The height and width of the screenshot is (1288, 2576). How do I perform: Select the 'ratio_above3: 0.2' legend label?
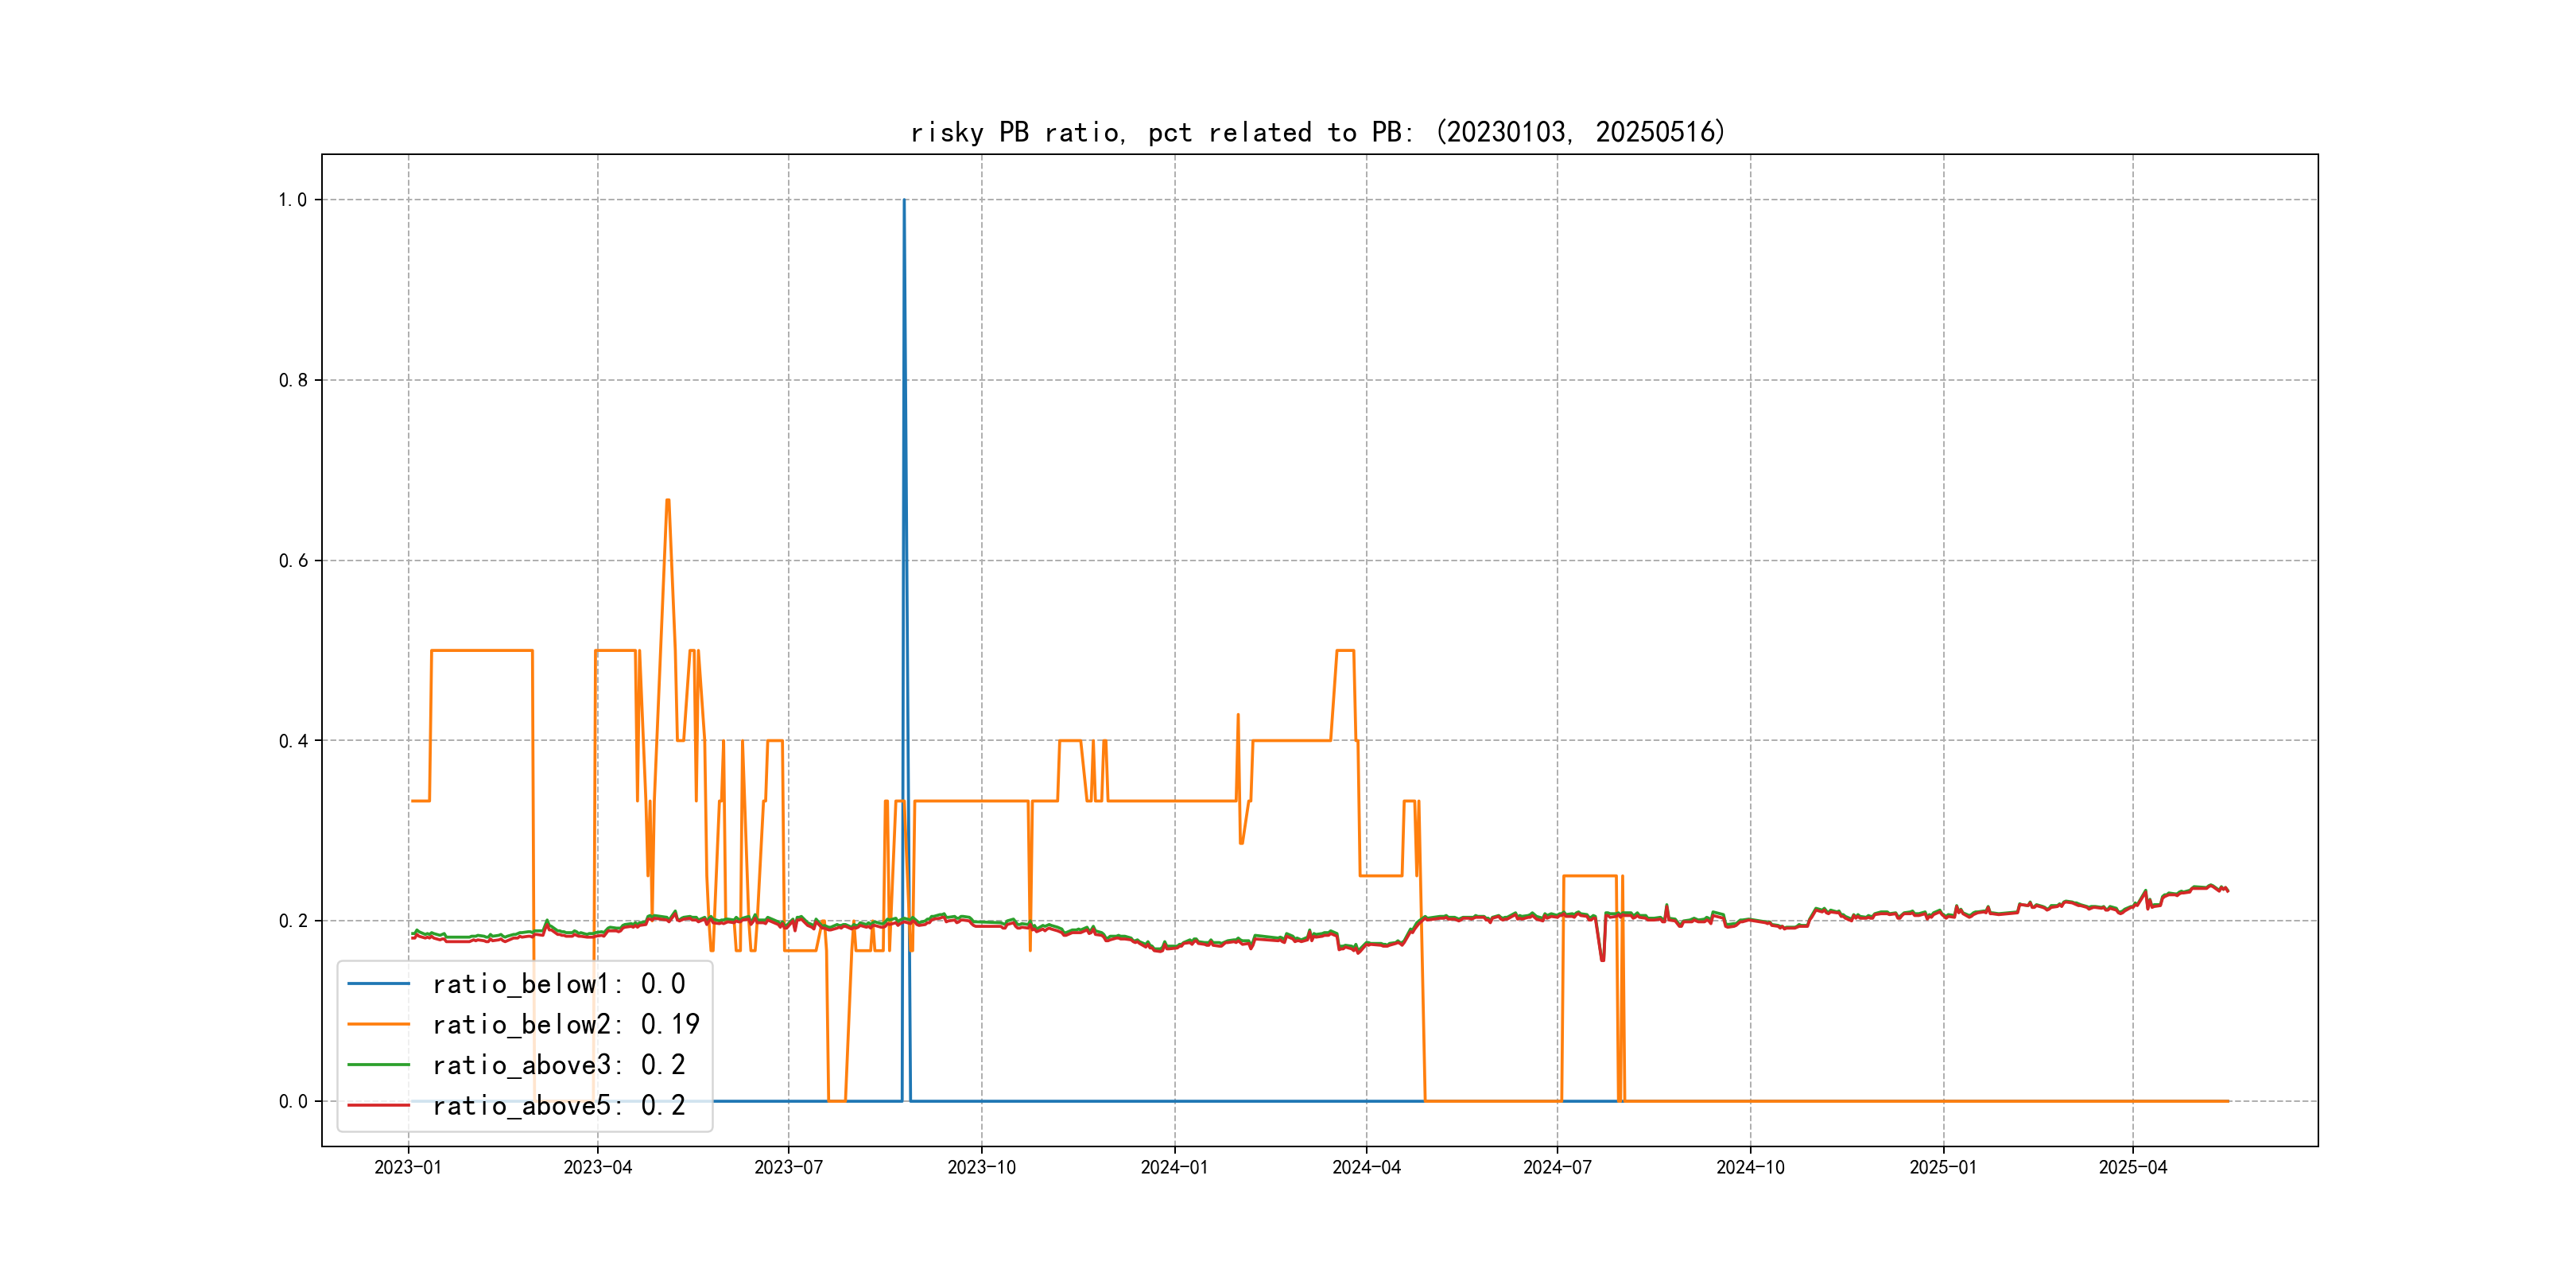click(x=558, y=1065)
